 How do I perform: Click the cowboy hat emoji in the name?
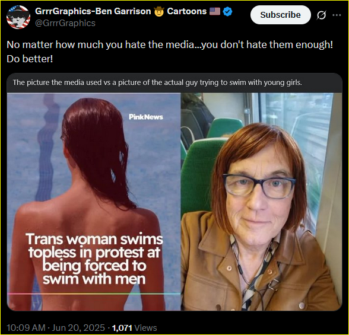pyautogui.click(x=159, y=11)
